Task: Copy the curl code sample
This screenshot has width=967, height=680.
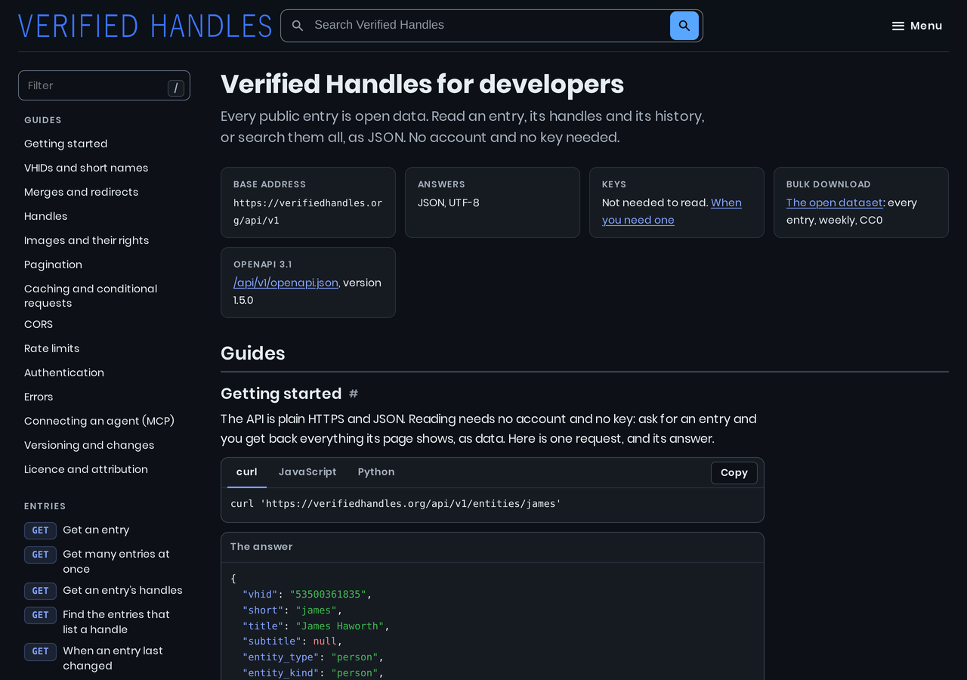Action: coord(734,473)
